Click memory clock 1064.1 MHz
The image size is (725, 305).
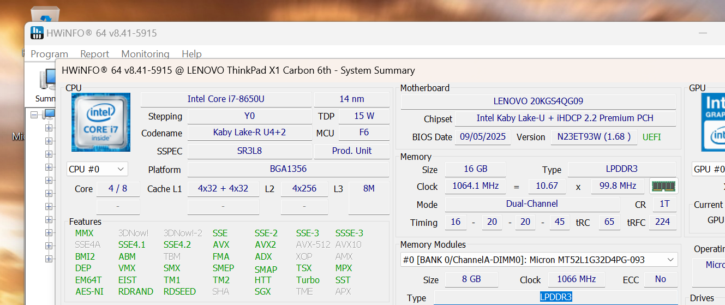[x=476, y=186]
